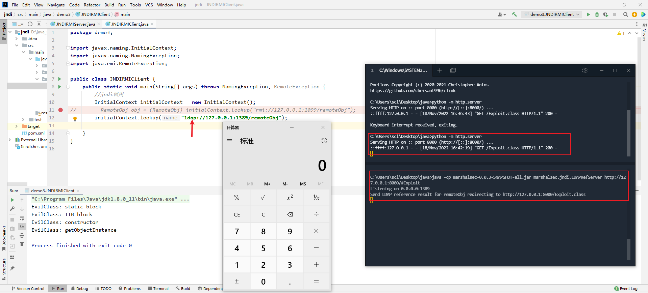Select JNDIRMIClient.java editor tab
648x293 pixels.
[129, 24]
